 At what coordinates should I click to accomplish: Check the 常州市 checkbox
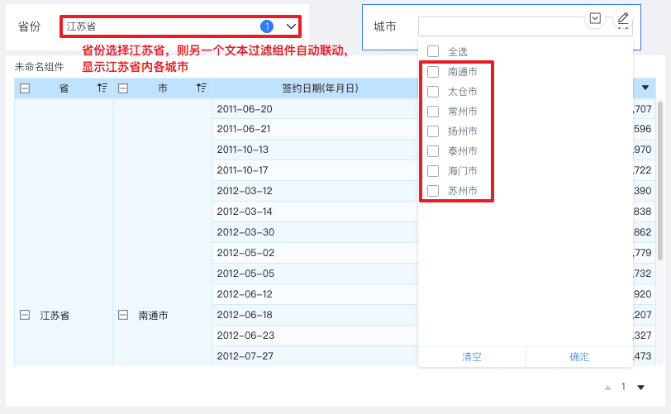[x=433, y=112]
